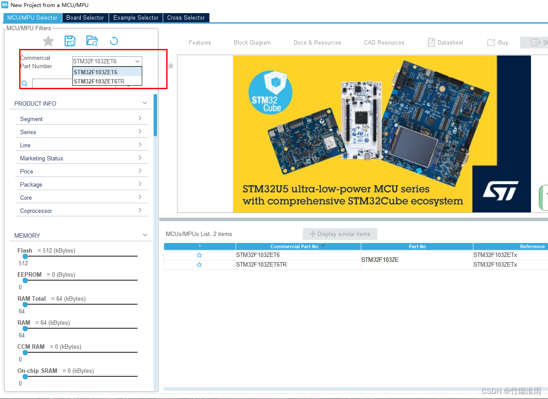The image size is (548, 399).
Task: Click the STM32CubeMX MX logo in title bar
Action: tap(5, 4)
